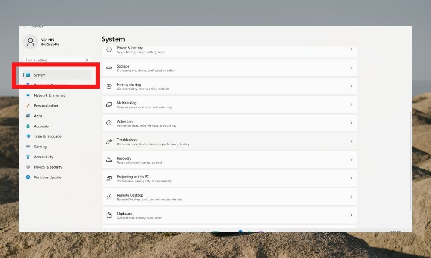The image size is (431, 258).
Task: Go to Windows Update section
Action: pyautogui.click(x=47, y=178)
